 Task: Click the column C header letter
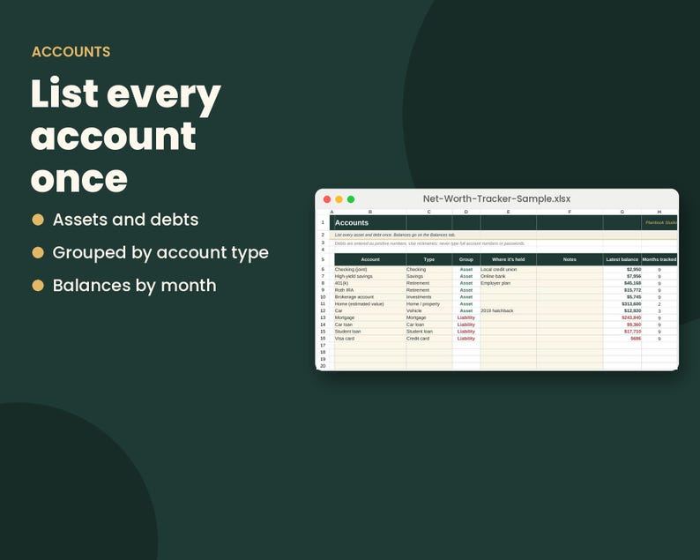(x=429, y=213)
